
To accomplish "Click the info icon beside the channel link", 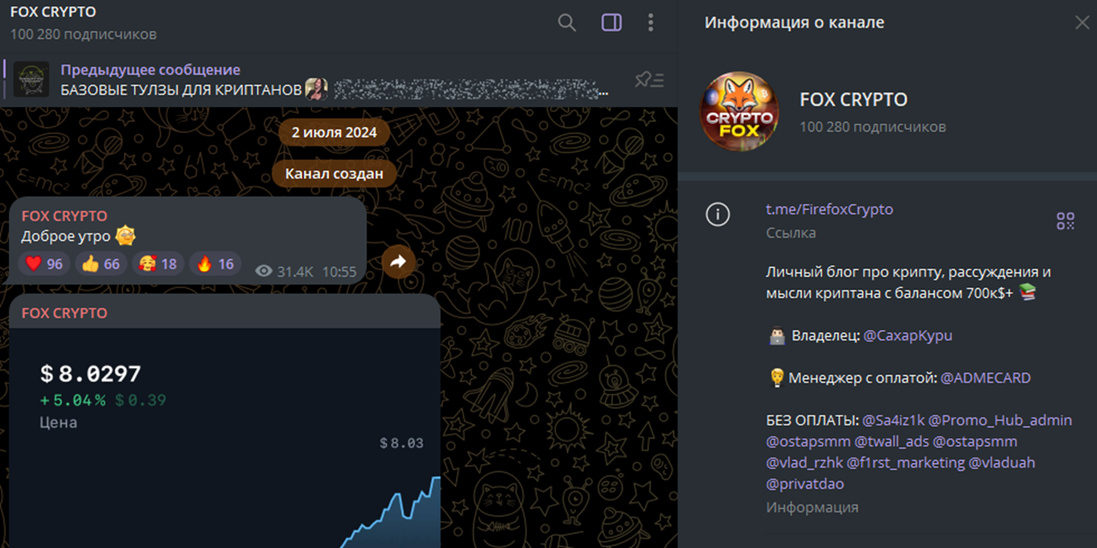I will (x=718, y=214).
